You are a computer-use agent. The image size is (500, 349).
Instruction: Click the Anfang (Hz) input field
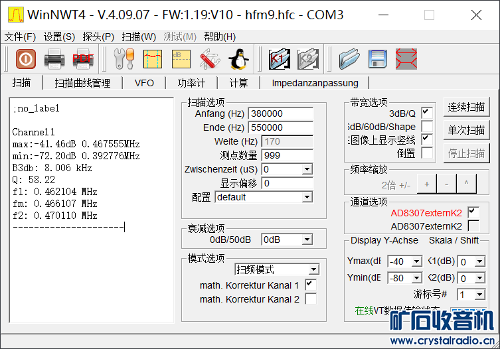pos(281,113)
